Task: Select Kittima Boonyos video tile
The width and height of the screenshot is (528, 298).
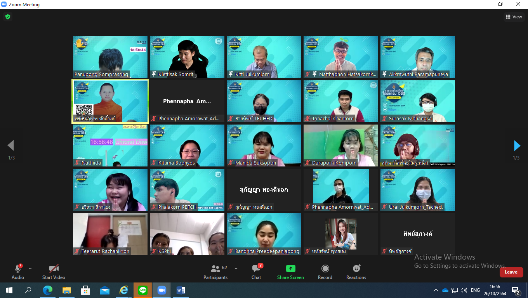Action: point(187,146)
